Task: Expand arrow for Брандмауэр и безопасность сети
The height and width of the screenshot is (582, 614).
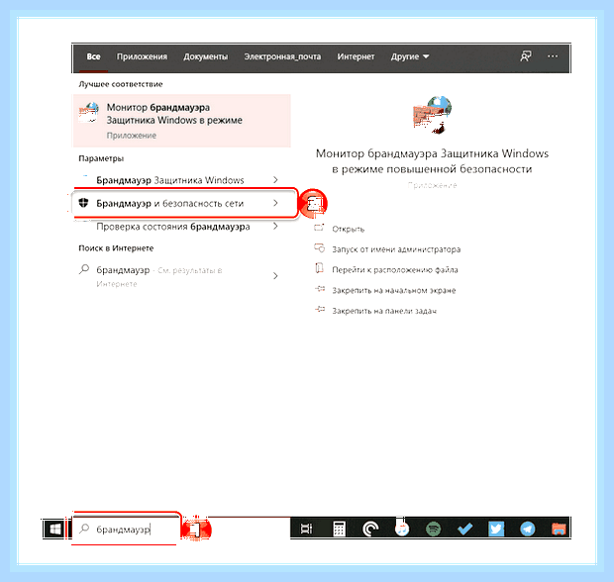Action: [x=275, y=203]
